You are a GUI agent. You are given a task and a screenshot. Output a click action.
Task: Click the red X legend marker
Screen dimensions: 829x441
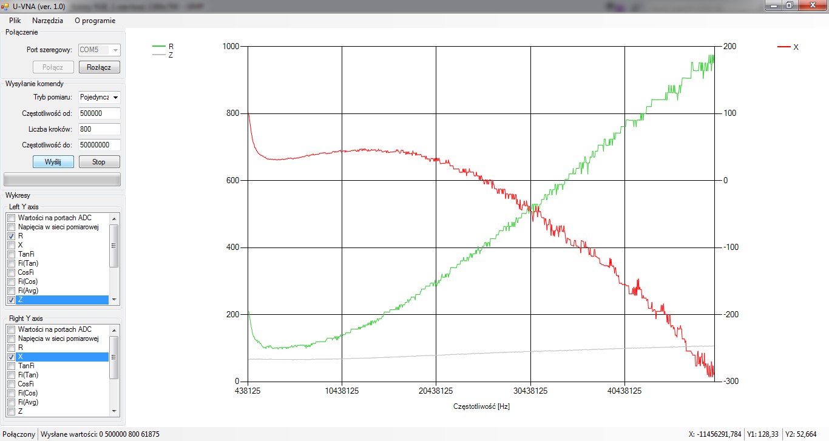(784, 47)
